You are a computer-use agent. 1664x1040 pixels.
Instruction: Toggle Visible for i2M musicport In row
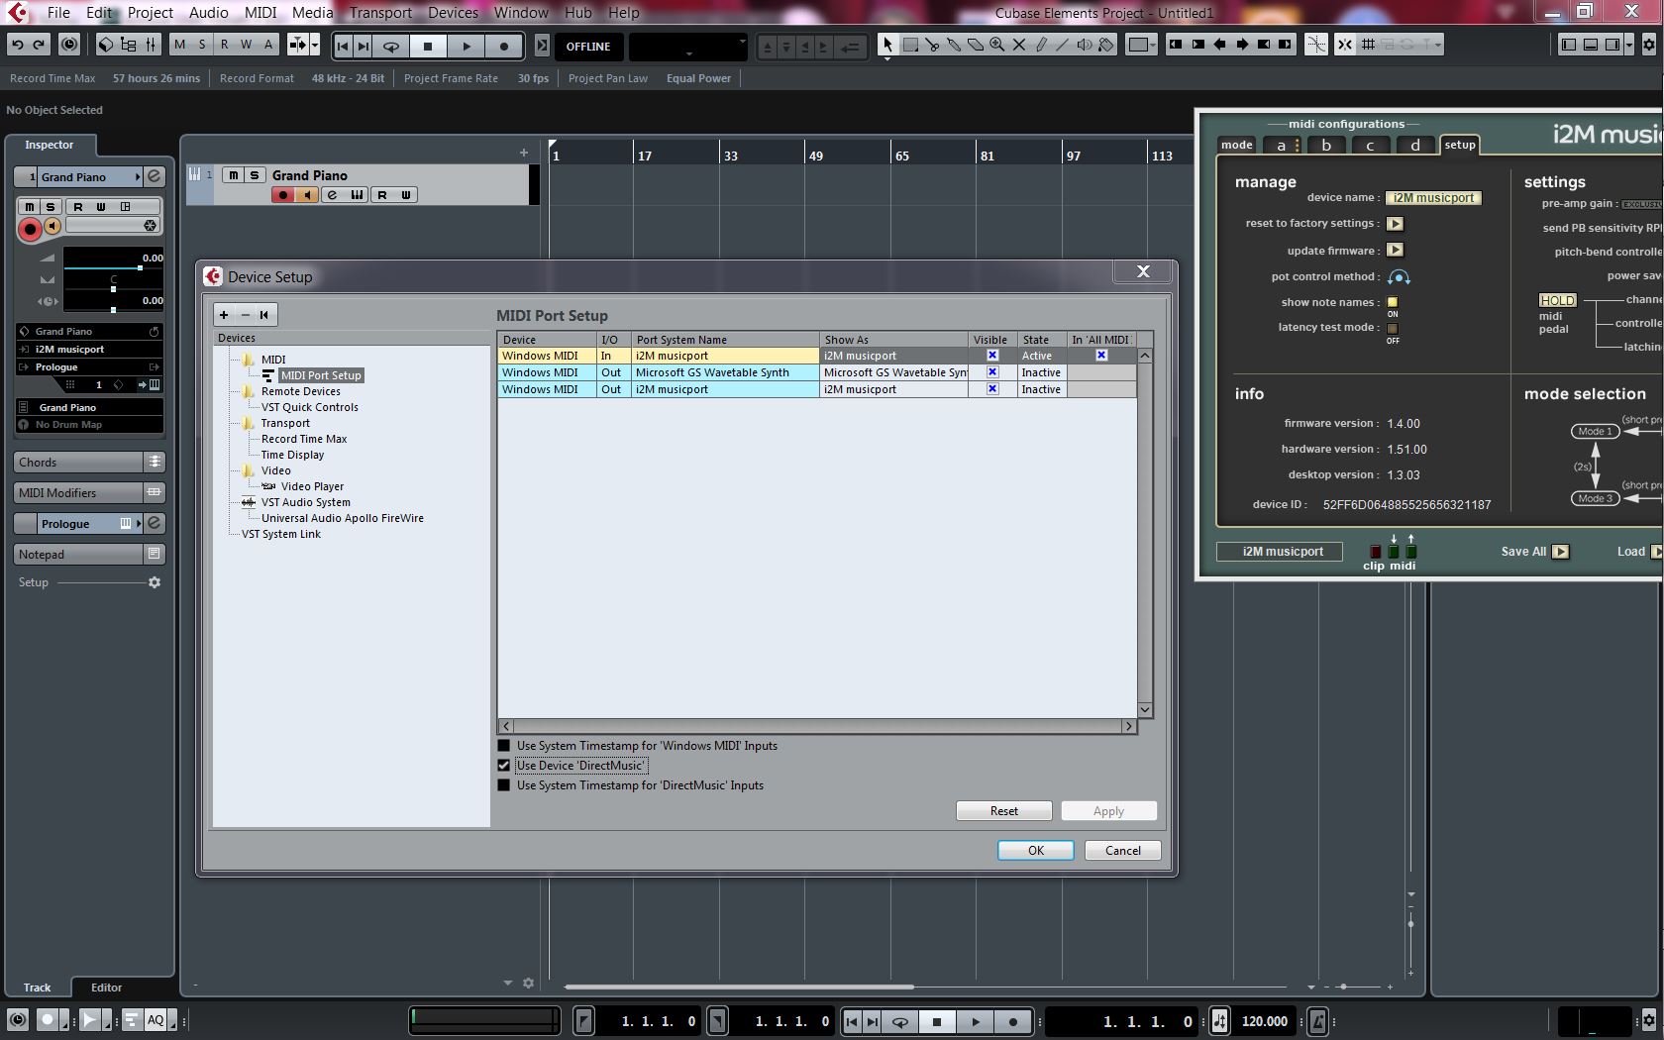(x=992, y=356)
